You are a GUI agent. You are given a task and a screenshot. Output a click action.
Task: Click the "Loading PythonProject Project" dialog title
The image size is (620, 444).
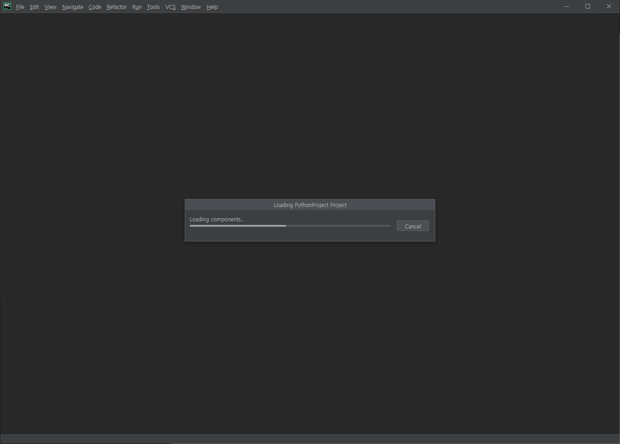coord(310,205)
